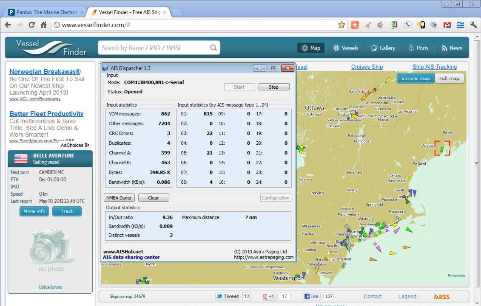Open the Chrome wrench menu
The image size is (481, 306).
pos(473,25)
